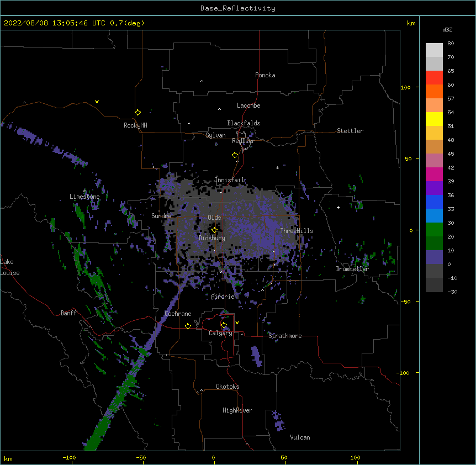Click the royal blue legend swatch
The height and width of the screenshot is (465, 476).
(434, 202)
